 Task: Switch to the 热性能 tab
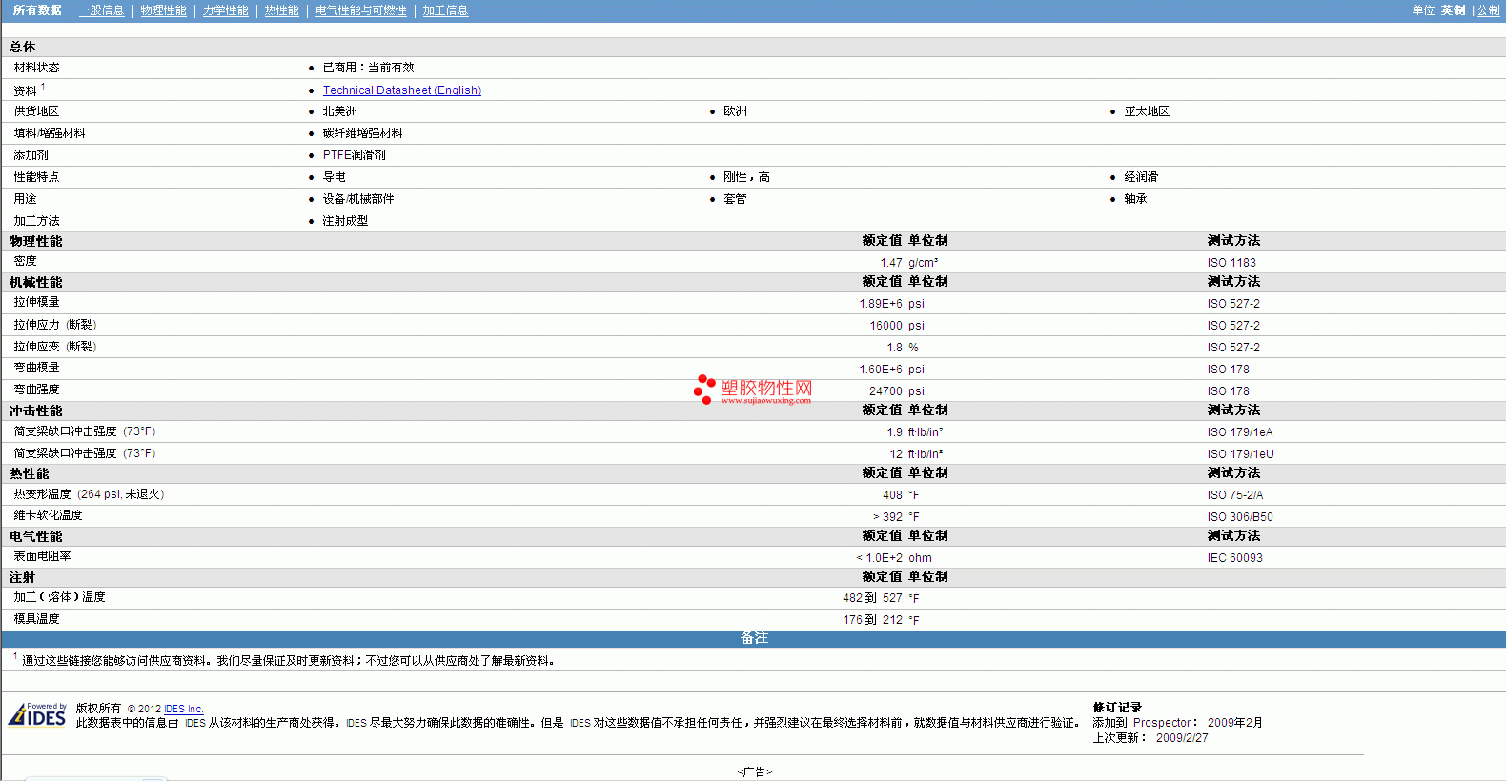tap(281, 10)
